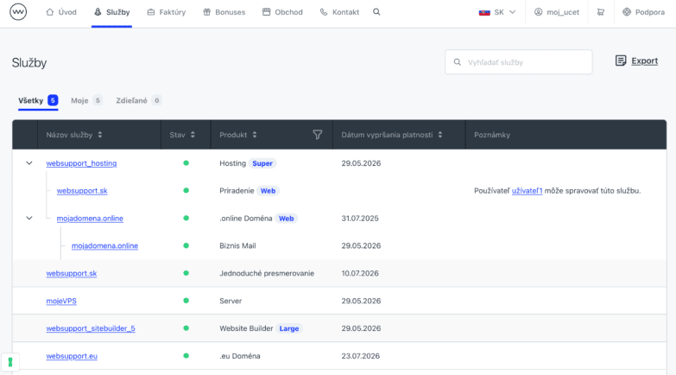The width and height of the screenshot is (676, 375).
Task: Collapse the websupport_hosting row
Action: (28, 163)
